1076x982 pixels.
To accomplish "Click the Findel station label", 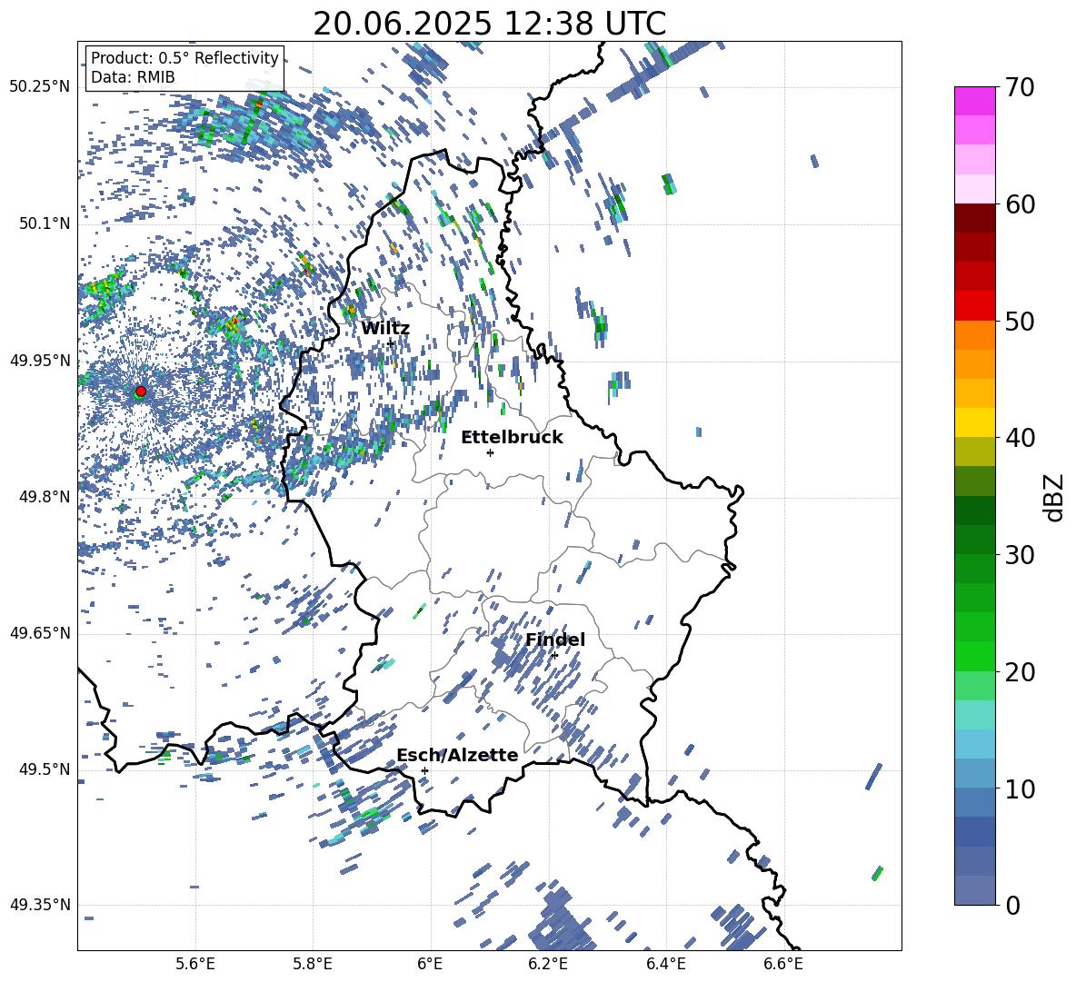I will tap(555, 640).
